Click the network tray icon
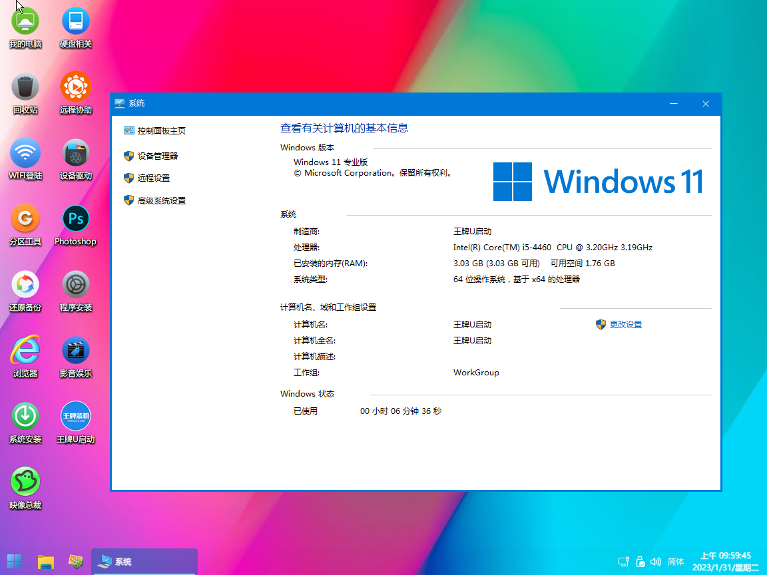The height and width of the screenshot is (575, 767). coord(624,562)
